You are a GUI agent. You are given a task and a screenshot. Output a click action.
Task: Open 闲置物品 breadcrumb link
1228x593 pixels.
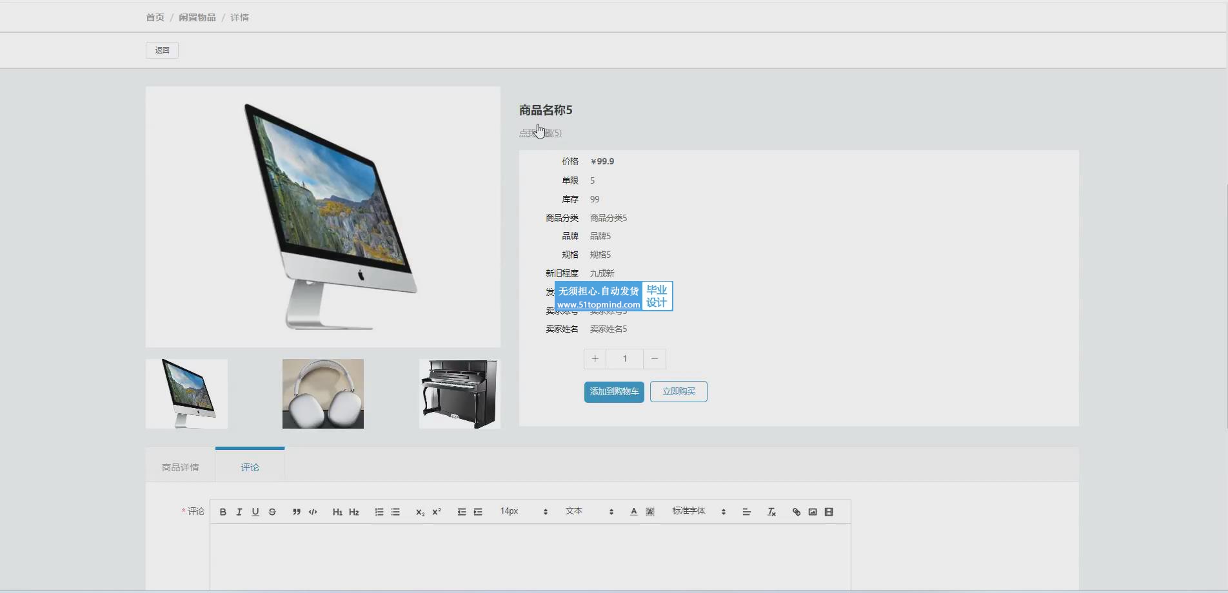(x=197, y=17)
